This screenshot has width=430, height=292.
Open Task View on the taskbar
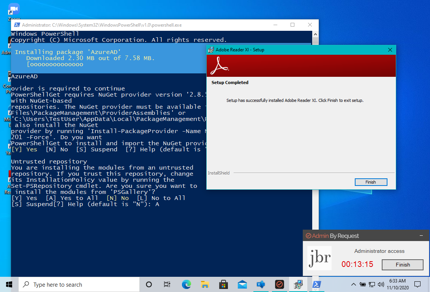click(x=167, y=284)
